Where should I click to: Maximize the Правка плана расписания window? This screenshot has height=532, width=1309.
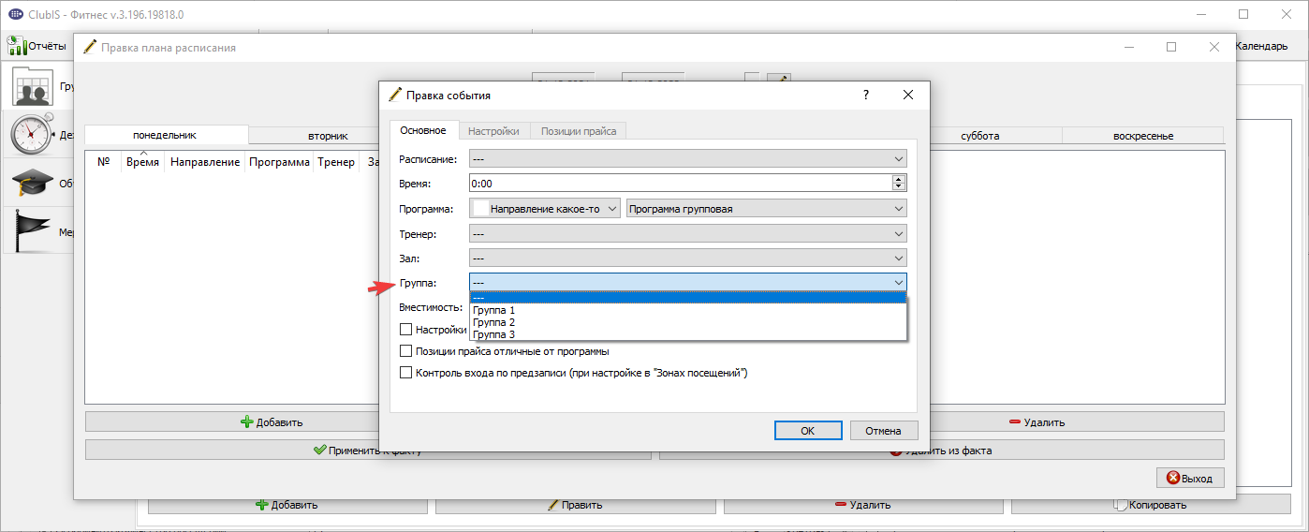pyautogui.click(x=1170, y=47)
